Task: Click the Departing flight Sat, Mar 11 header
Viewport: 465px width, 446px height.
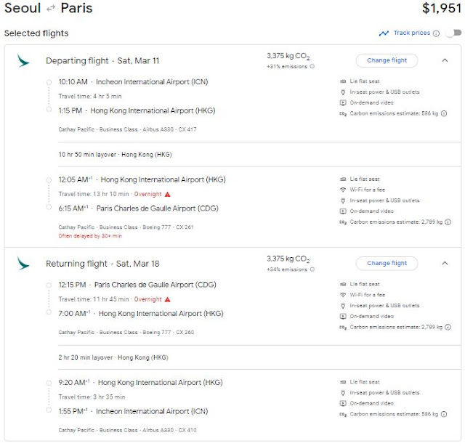Action: (96, 60)
